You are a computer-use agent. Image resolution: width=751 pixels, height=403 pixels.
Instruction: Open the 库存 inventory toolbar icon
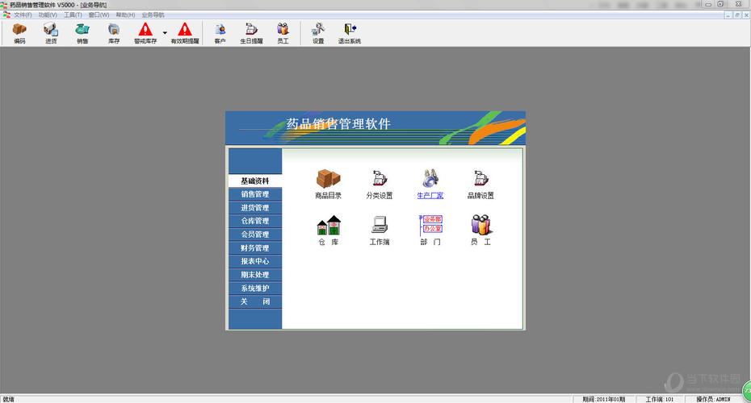pos(114,34)
